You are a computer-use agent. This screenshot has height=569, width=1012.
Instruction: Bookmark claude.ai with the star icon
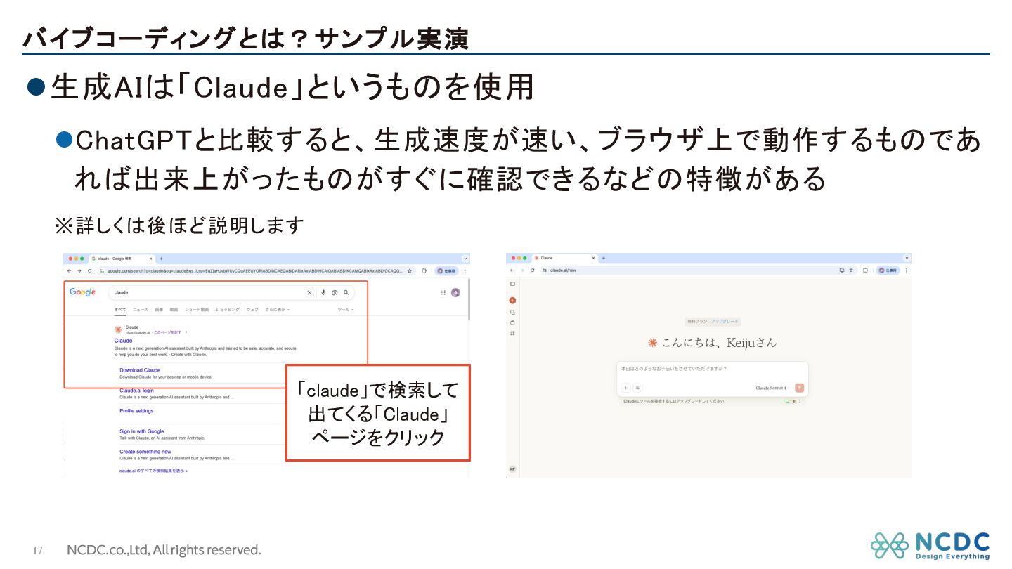coord(851,270)
